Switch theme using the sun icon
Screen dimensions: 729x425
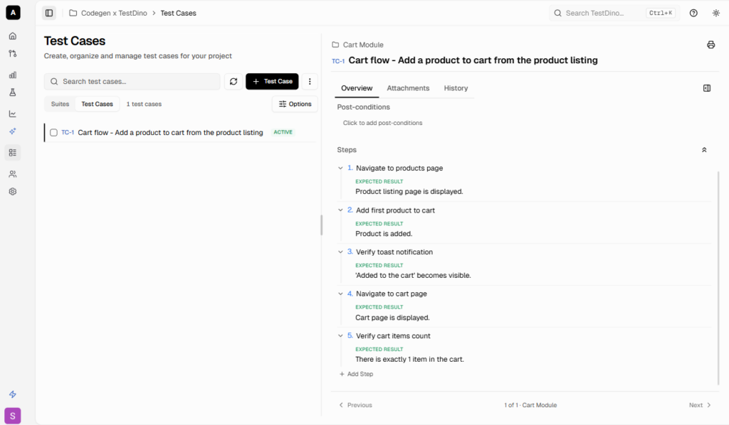tap(715, 13)
